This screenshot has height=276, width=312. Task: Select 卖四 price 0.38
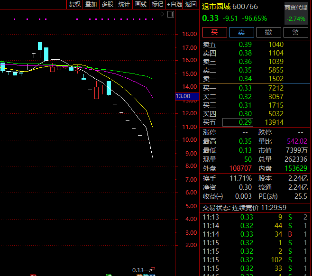pyautogui.click(x=245, y=53)
